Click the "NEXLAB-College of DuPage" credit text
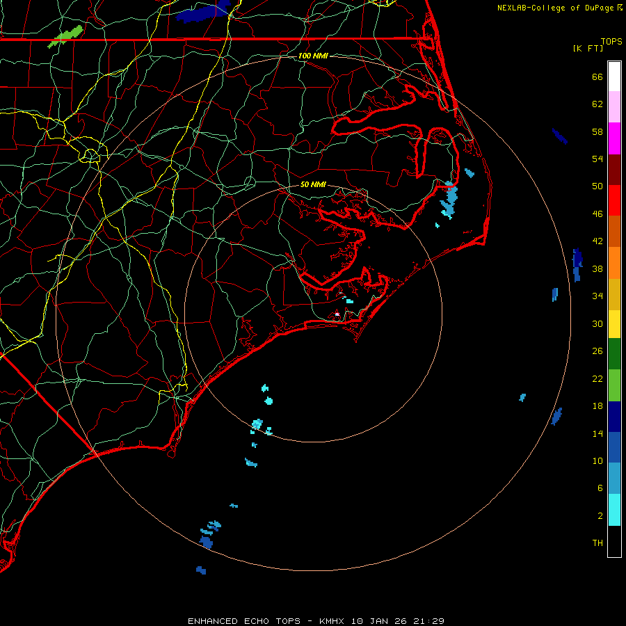 pos(556,8)
